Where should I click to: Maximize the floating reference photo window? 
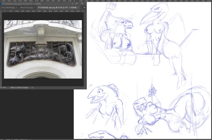77,3
